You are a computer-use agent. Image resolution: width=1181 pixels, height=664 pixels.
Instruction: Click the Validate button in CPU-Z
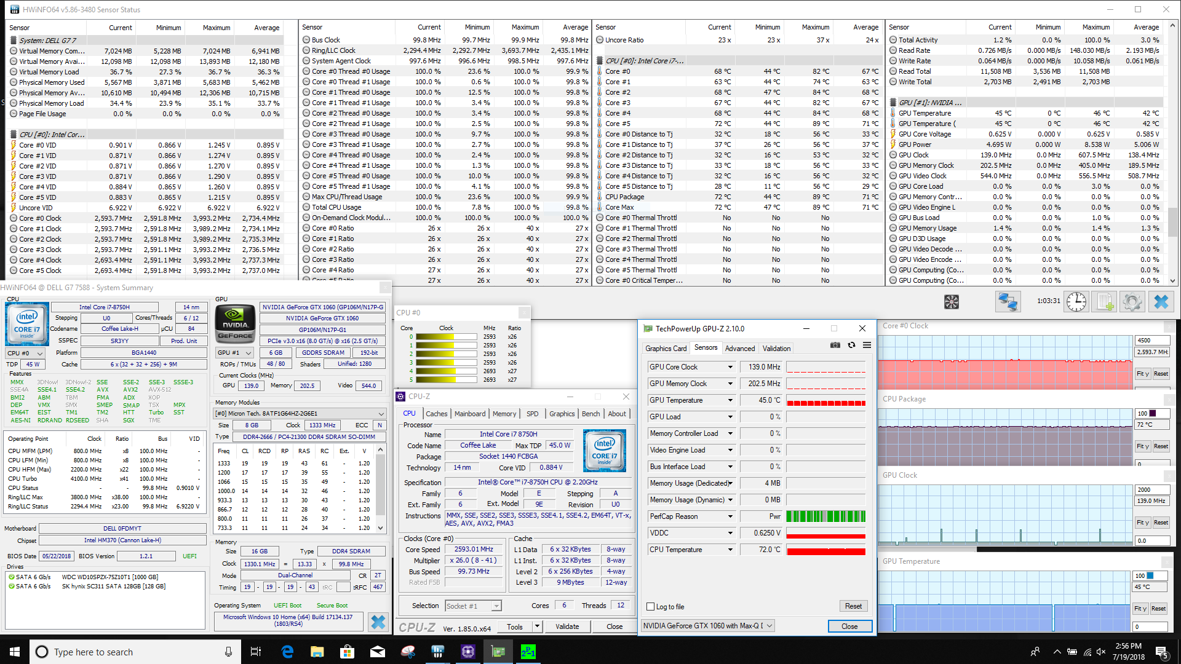pyautogui.click(x=567, y=626)
